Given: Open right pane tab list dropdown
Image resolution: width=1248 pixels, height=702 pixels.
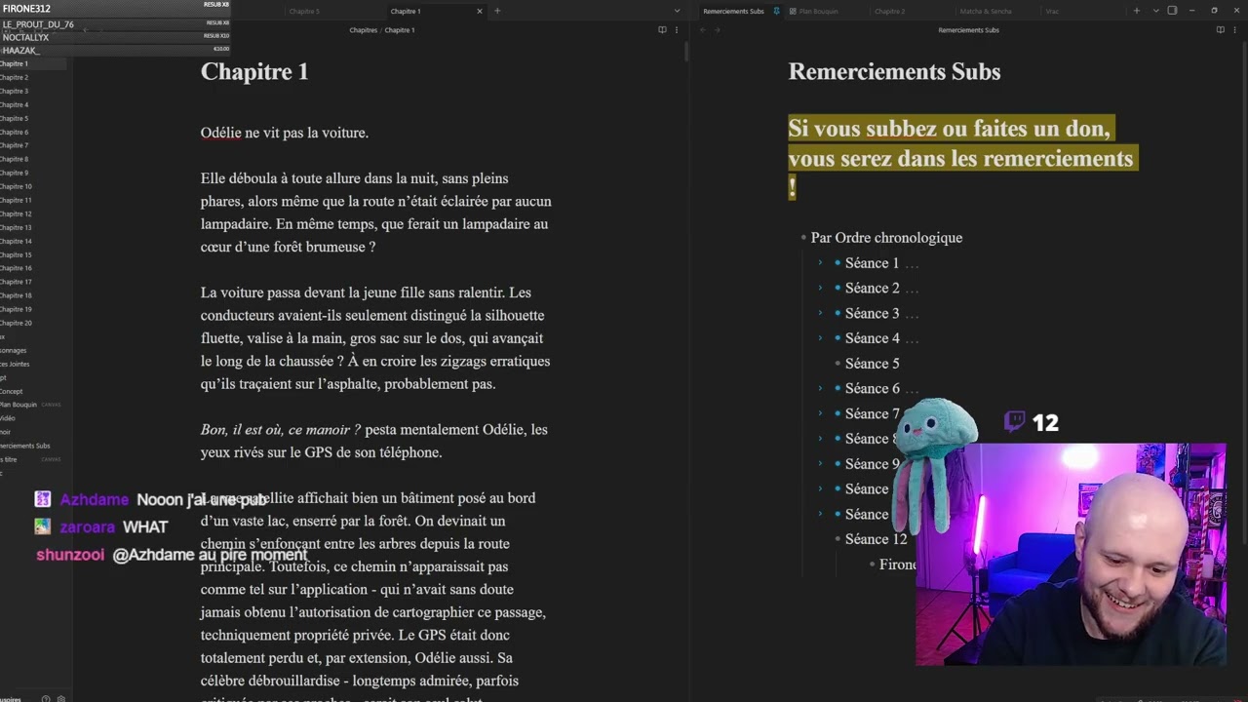Looking at the screenshot, I should point(1155,11).
